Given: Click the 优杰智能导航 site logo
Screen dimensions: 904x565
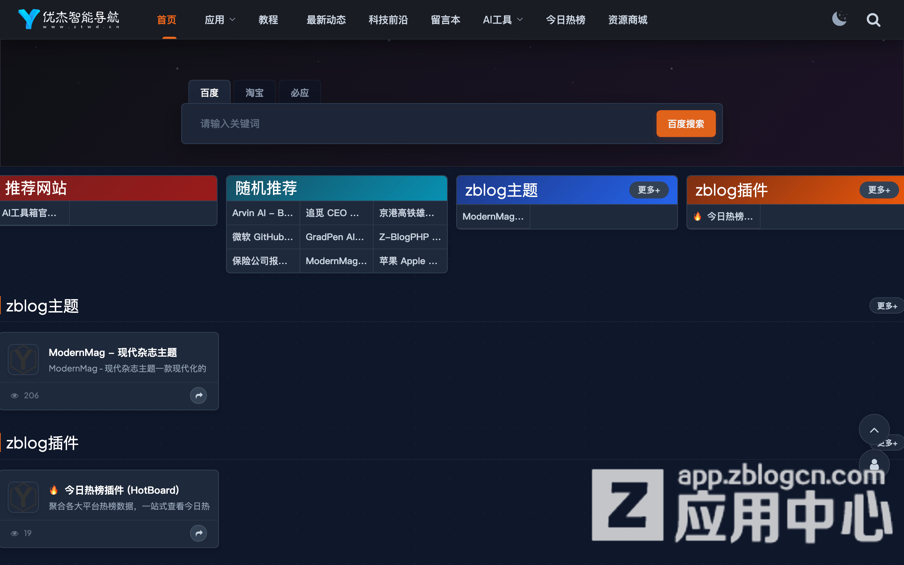Looking at the screenshot, I should pyautogui.click(x=69, y=19).
